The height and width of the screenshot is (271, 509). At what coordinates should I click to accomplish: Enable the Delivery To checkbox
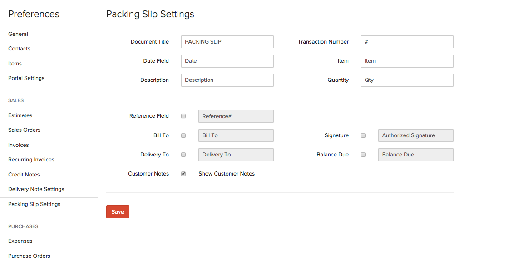183,155
